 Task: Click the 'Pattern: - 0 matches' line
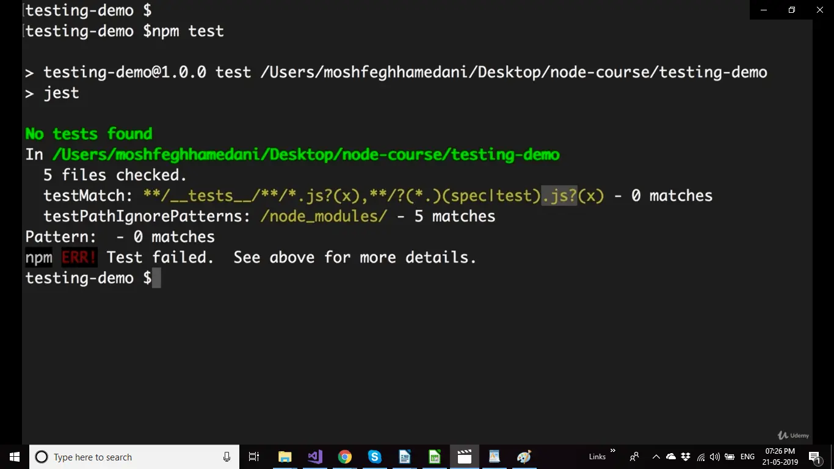(x=120, y=237)
